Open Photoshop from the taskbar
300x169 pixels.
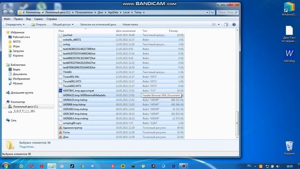click(173, 166)
